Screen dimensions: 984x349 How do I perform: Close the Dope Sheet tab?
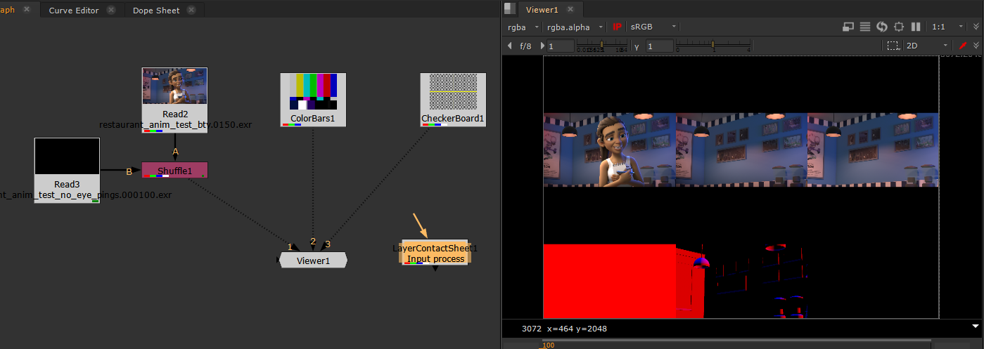click(x=191, y=11)
